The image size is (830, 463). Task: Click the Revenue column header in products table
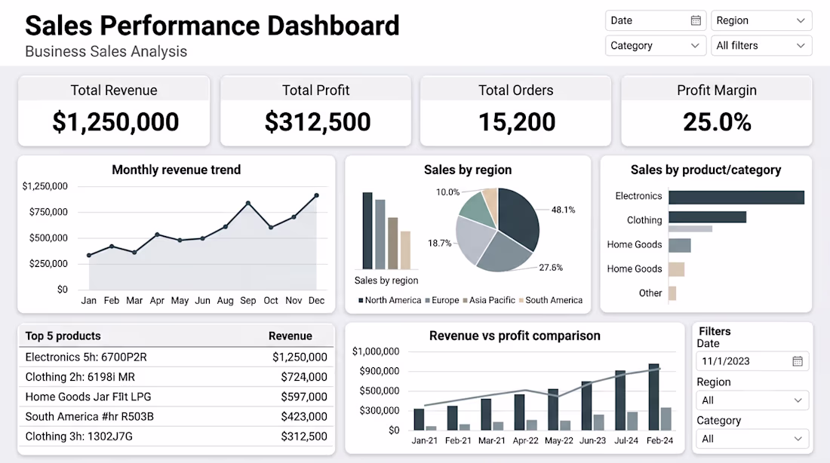click(x=290, y=336)
